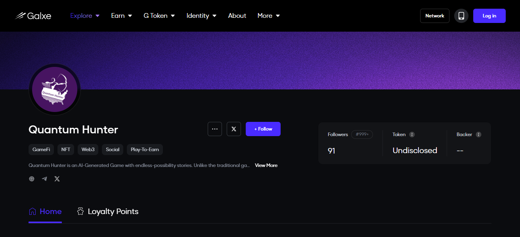The width and height of the screenshot is (520, 237).
Task: Select the Web3 tag
Action: tap(88, 150)
